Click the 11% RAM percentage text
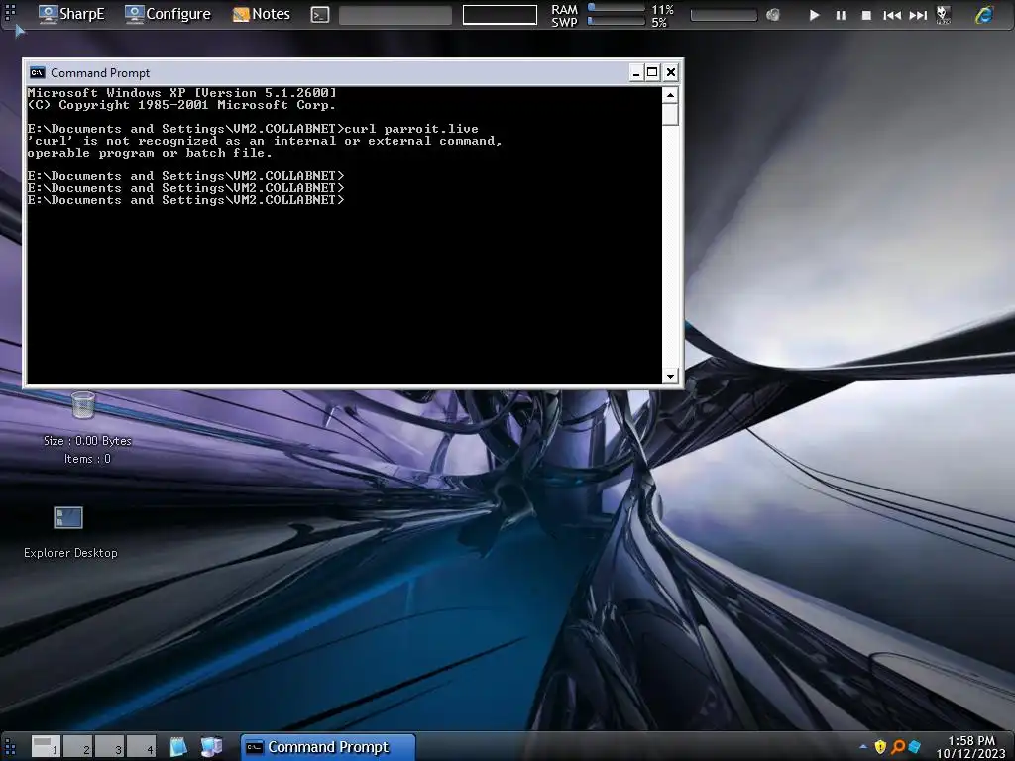Screen dimensions: 1015x761 coord(662,8)
